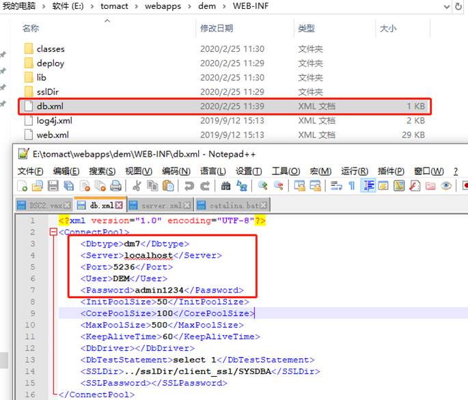Zoom out with the magnifier minus icon
Image resolution: width=468 pixels, height=400 pixels.
click(278, 186)
